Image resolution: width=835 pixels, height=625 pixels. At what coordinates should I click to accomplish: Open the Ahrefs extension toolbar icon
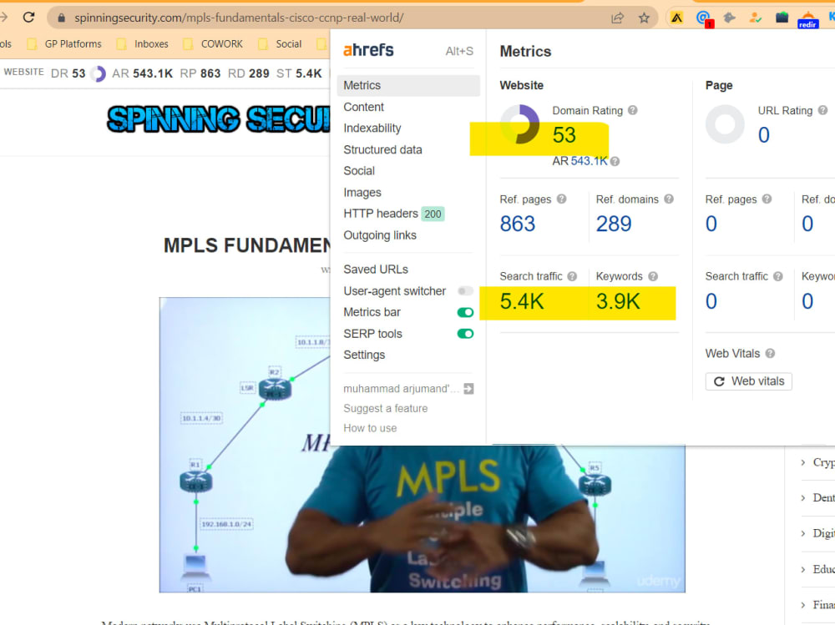(677, 18)
